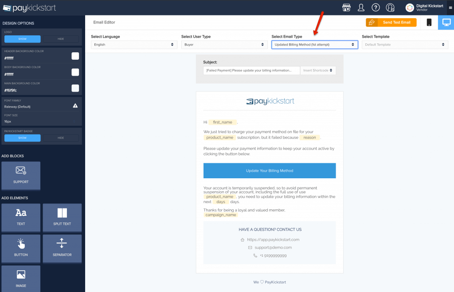Click the Email Editor page title
Image resolution: width=454 pixels, height=292 pixels.
click(x=104, y=22)
